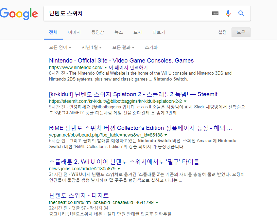Expand arrow next to news.joins.com URL
This screenshot has height=220, width=277.
pyautogui.click(x=119, y=169)
